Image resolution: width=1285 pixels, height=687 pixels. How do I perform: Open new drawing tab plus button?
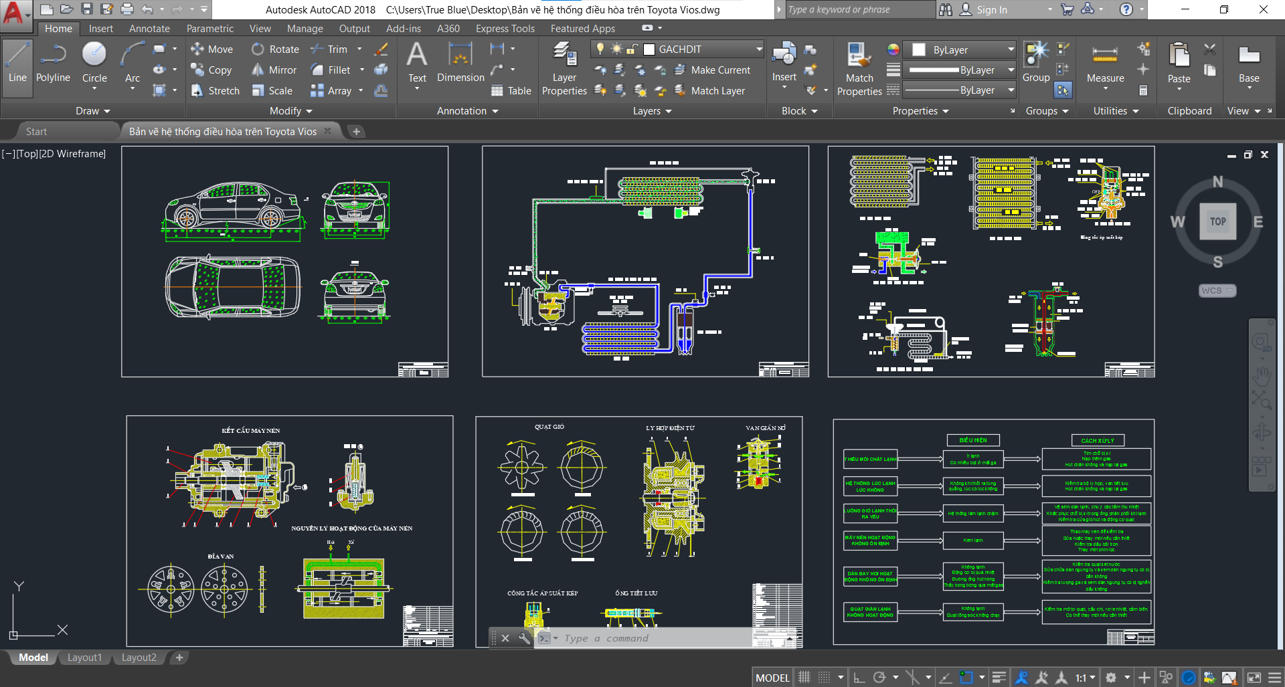pyautogui.click(x=356, y=131)
